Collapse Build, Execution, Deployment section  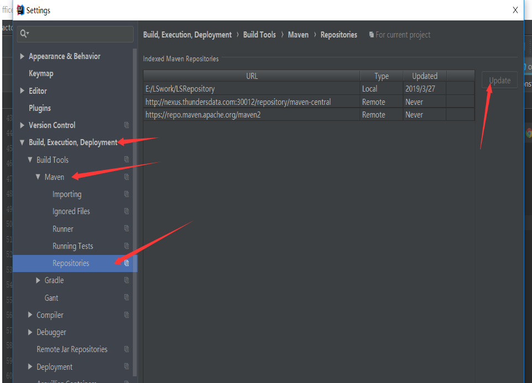tap(22, 142)
